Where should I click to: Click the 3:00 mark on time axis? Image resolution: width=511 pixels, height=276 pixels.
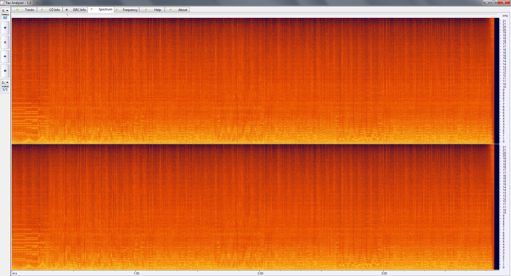[x=384, y=273]
